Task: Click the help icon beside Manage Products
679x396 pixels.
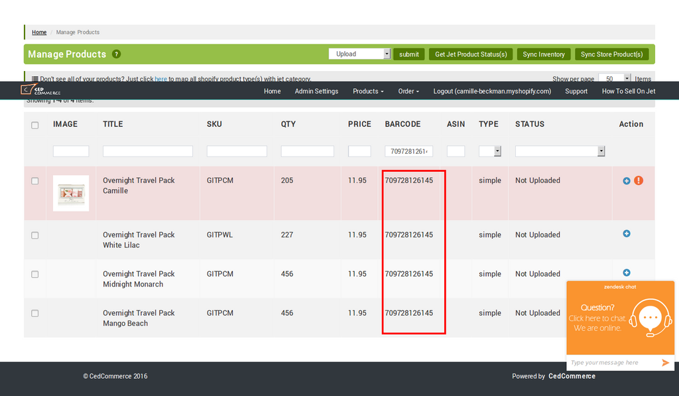Action: [117, 54]
